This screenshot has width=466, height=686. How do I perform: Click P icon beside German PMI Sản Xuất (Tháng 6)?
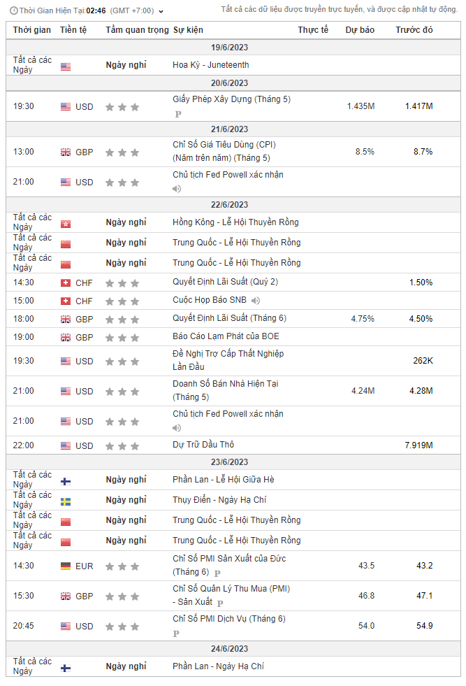click(217, 573)
